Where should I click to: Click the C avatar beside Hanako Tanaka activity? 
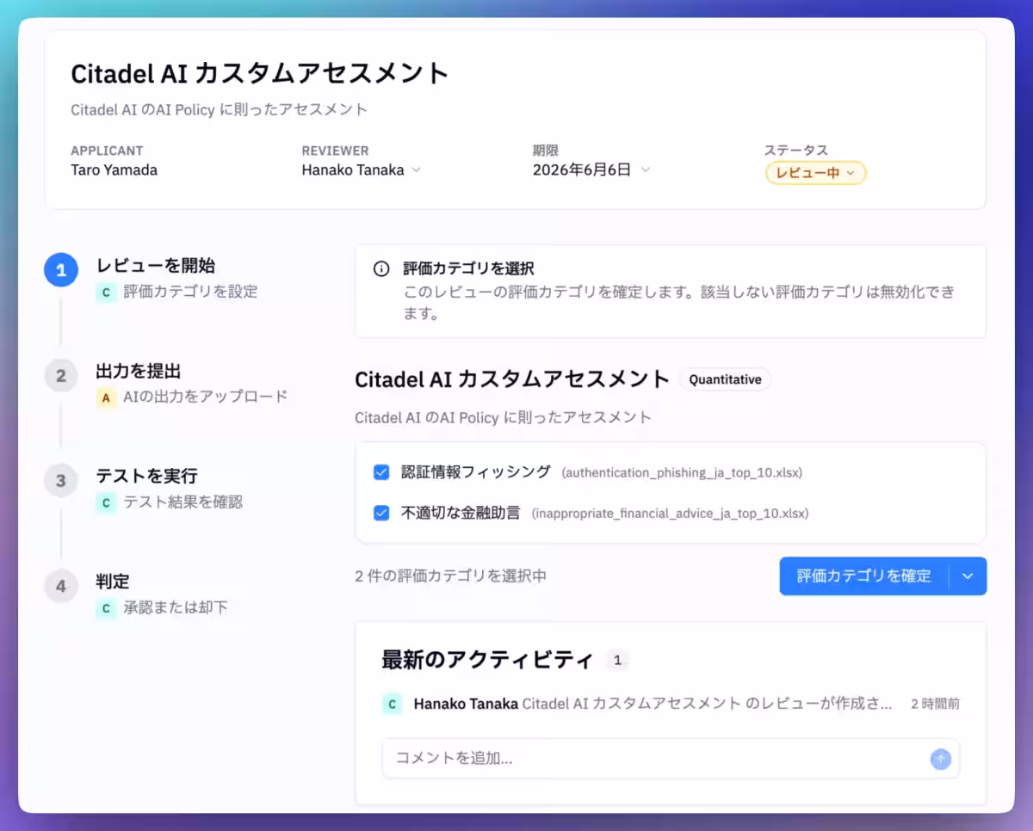pyautogui.click(x=393, y=704)
